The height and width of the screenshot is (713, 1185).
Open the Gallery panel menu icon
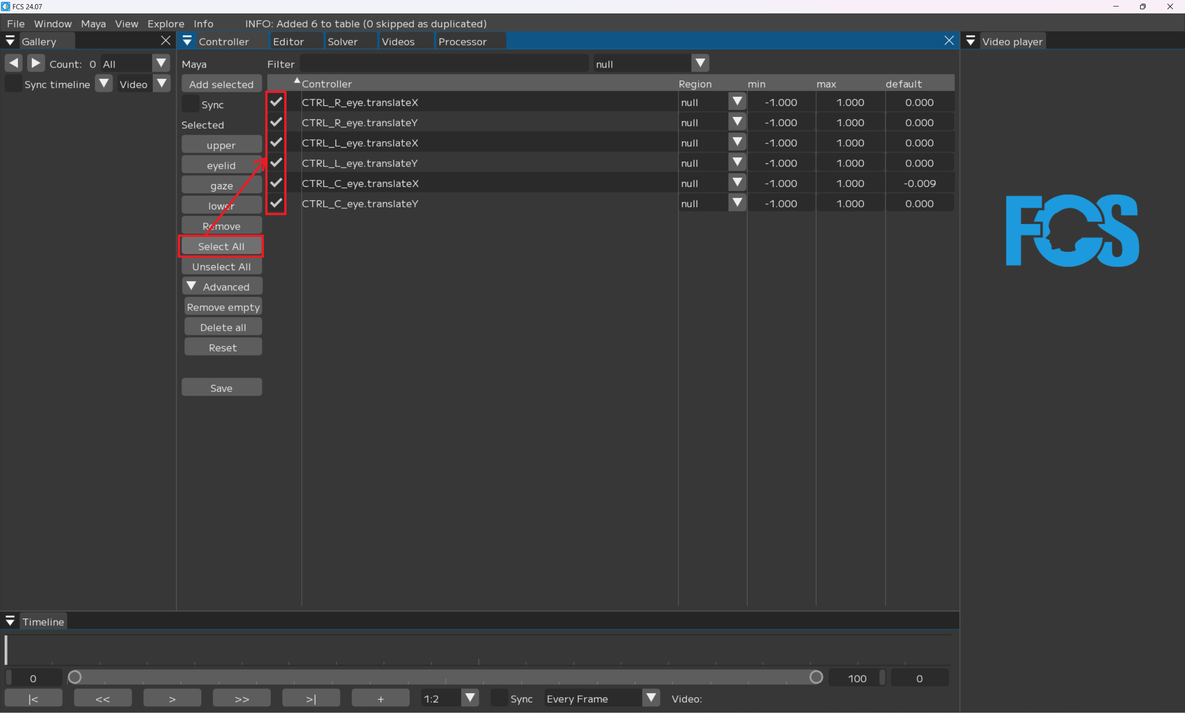[10, 41]
